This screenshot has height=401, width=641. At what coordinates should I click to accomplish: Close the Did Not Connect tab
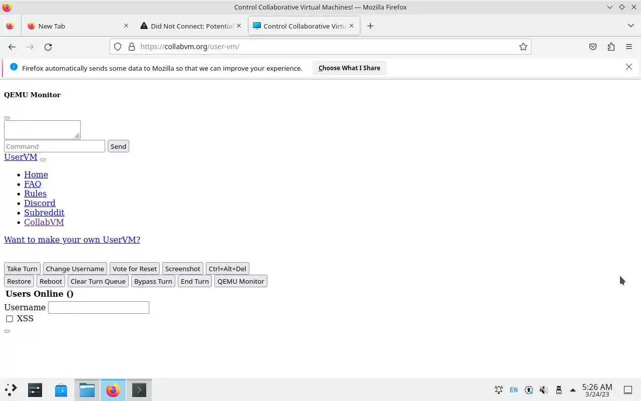[x=239, y=26]
